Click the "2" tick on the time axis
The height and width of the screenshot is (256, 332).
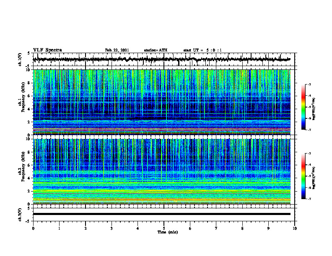click(x=86, y=228)
